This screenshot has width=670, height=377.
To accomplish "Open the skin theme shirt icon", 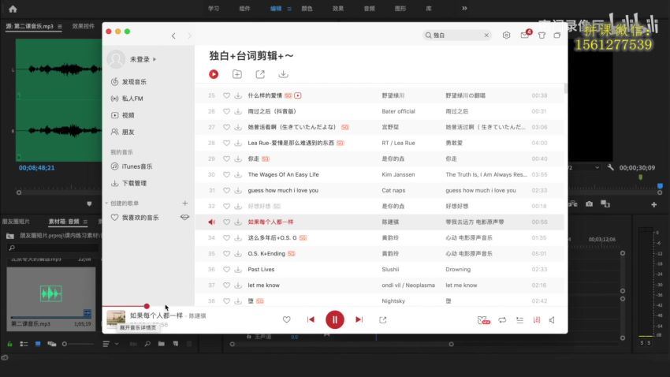I will point(542,35).
